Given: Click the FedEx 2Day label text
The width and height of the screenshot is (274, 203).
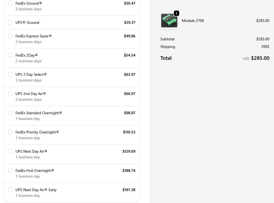Looking at the screenshot, I should [26, 55].
